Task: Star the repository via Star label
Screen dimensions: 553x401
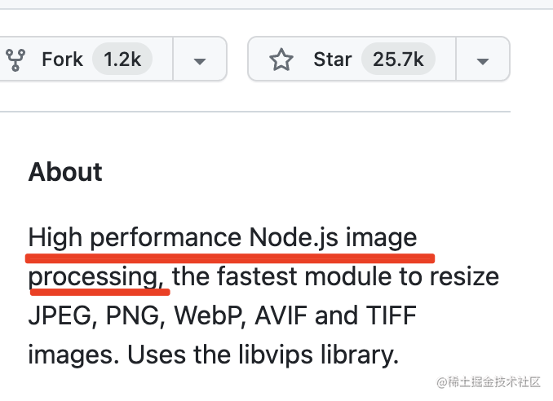Action: (333, 59)
